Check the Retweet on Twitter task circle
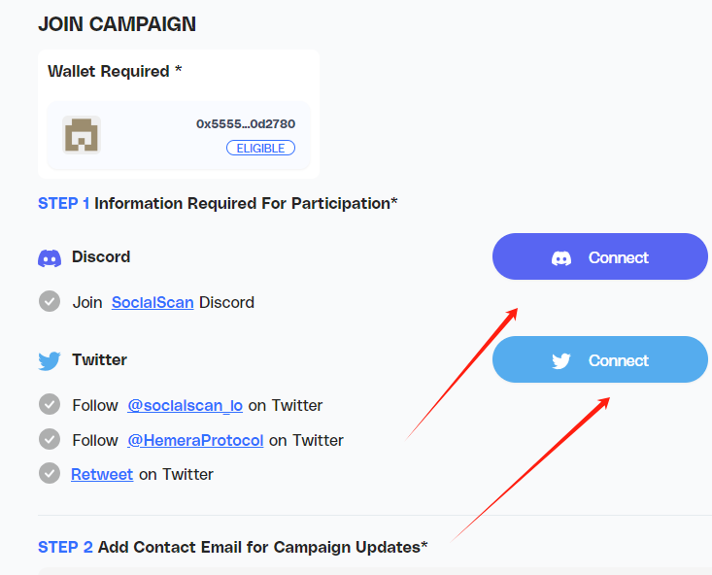The width and height of the screenshot is (712, 575). click(x=50, y=474)
